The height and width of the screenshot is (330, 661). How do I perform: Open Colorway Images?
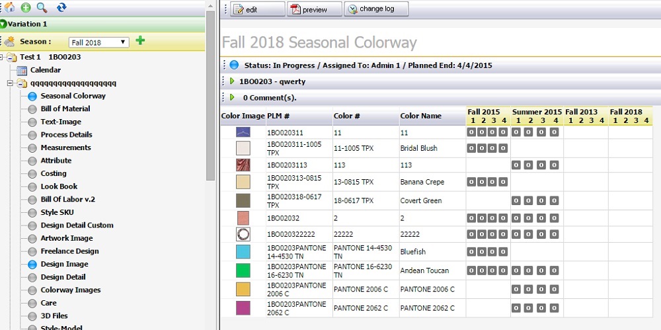(71, 290)
